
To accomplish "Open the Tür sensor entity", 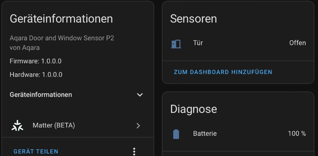I will tap(238, 43).
